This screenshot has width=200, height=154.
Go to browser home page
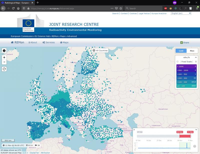[x=18, y=9]
